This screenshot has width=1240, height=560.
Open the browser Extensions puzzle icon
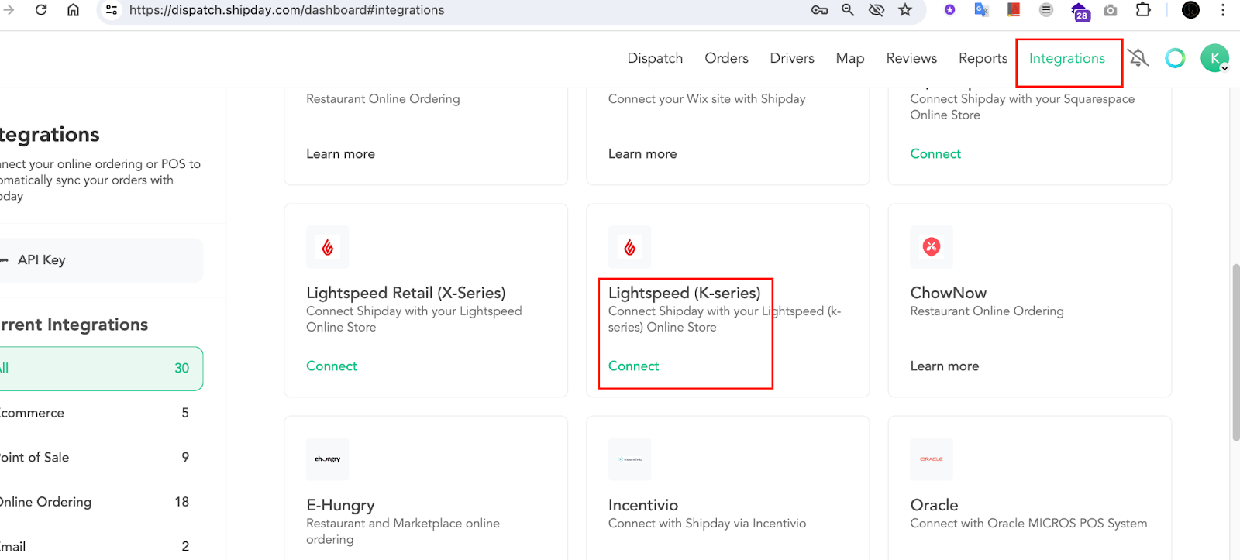pos(1143,10)
